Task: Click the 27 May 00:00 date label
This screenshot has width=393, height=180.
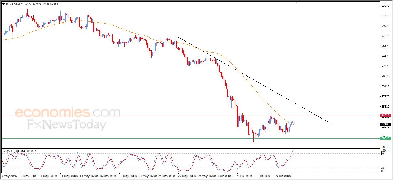Action: [x=186, y=176]
